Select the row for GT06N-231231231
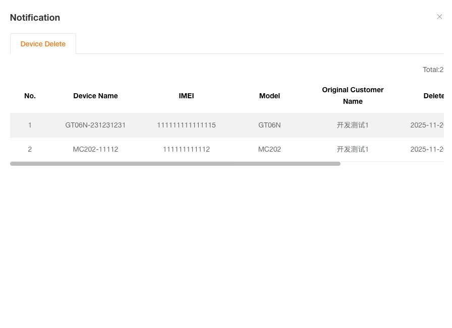 tap(95, 125)
